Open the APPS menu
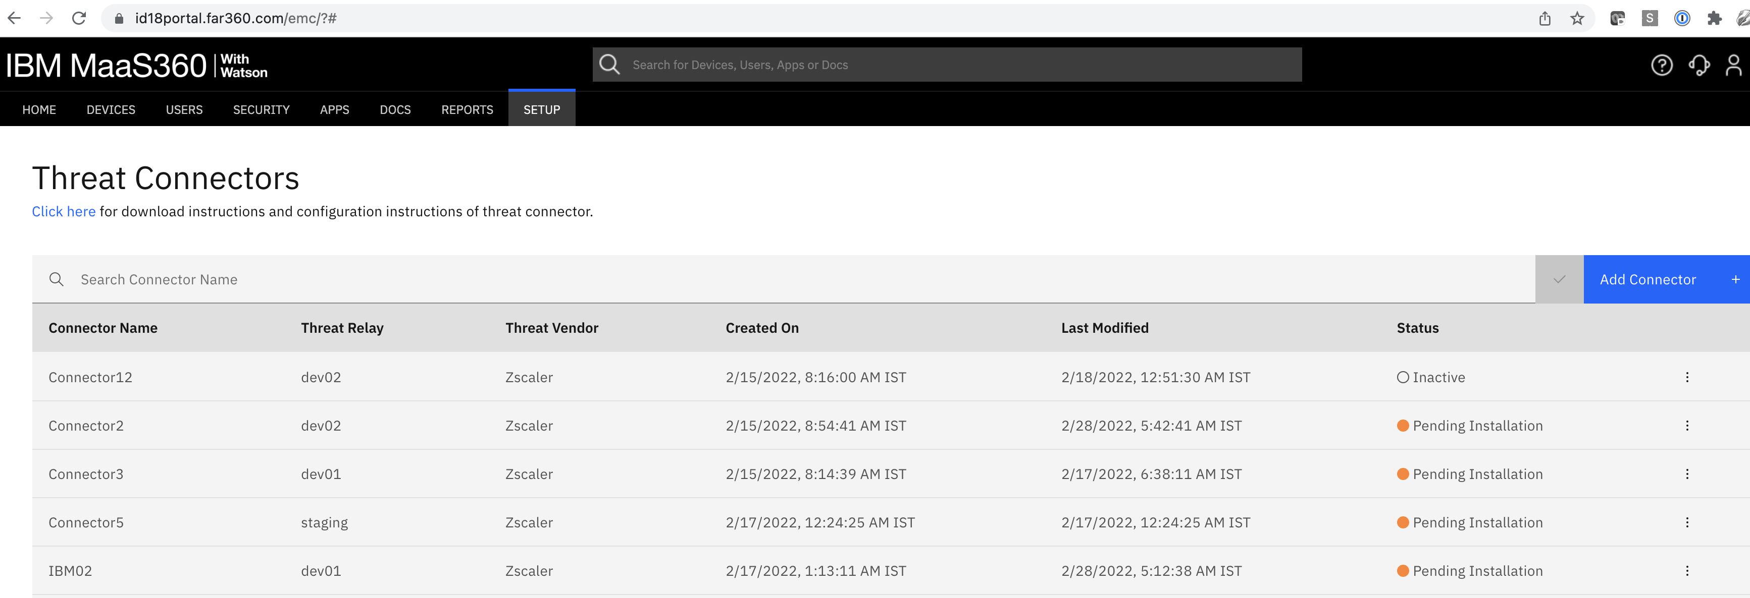 click(x=334, y=110)
